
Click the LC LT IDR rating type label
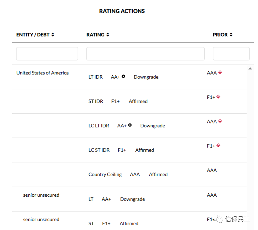point(99,126)
